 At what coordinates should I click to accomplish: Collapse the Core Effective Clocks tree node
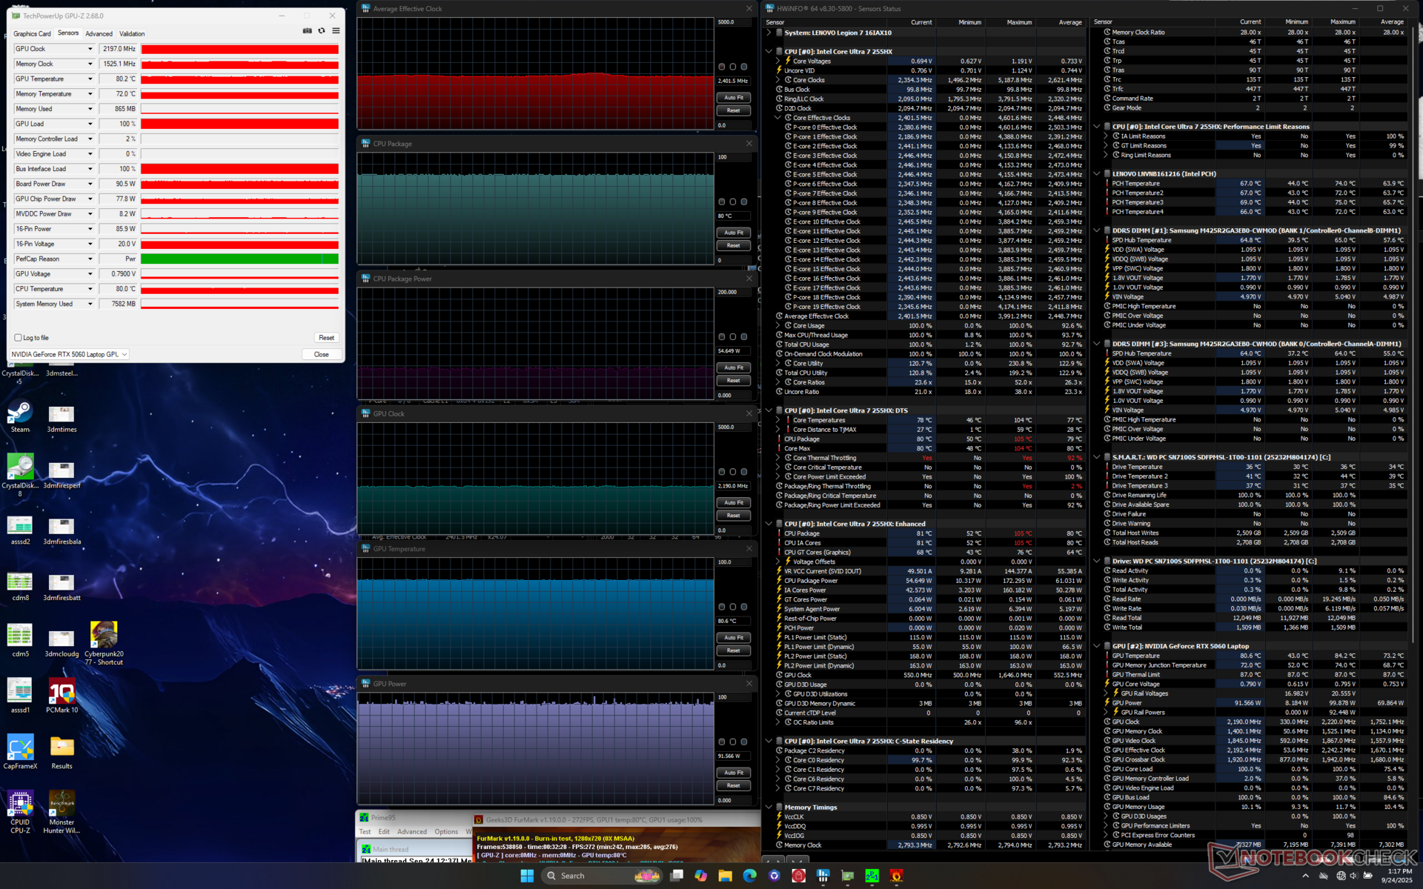(x=778, y=118)
